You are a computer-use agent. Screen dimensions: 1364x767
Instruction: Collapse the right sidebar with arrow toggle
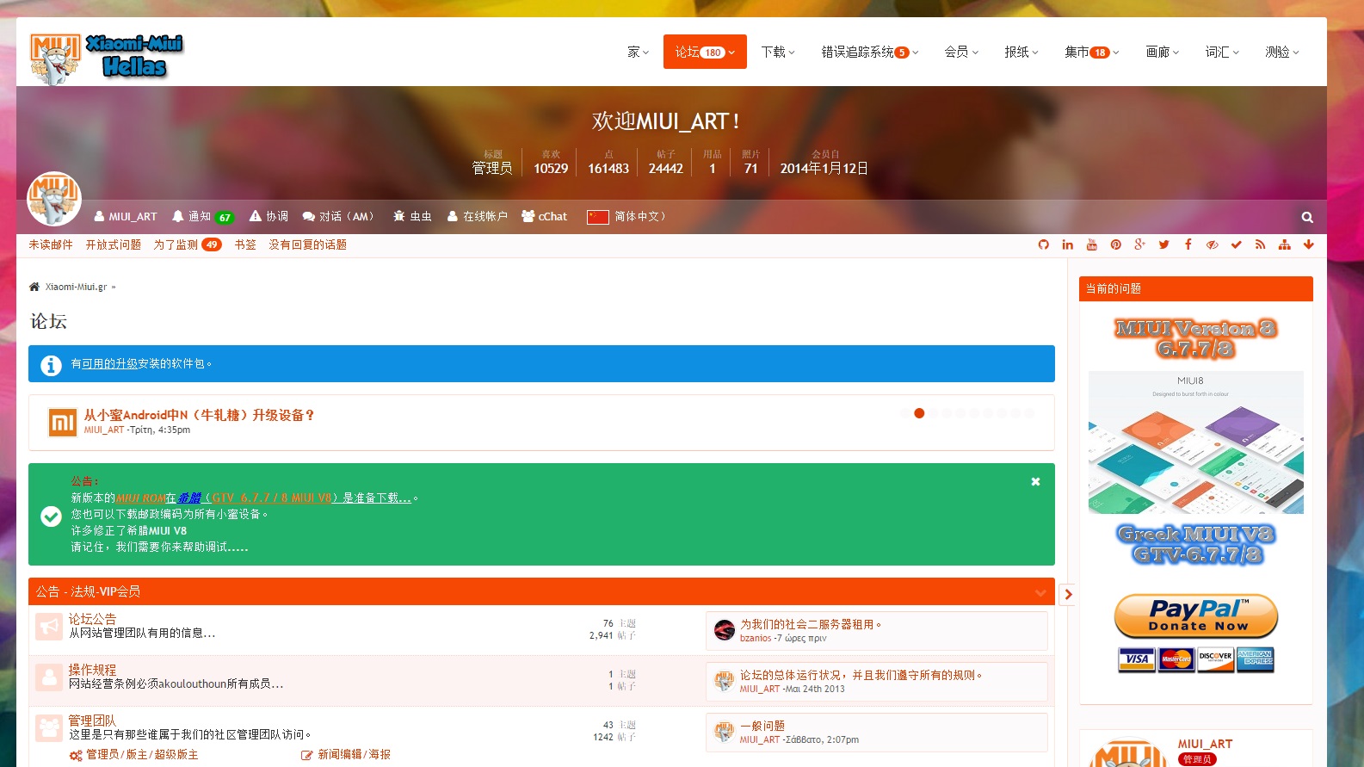[x=1068, y=594]
